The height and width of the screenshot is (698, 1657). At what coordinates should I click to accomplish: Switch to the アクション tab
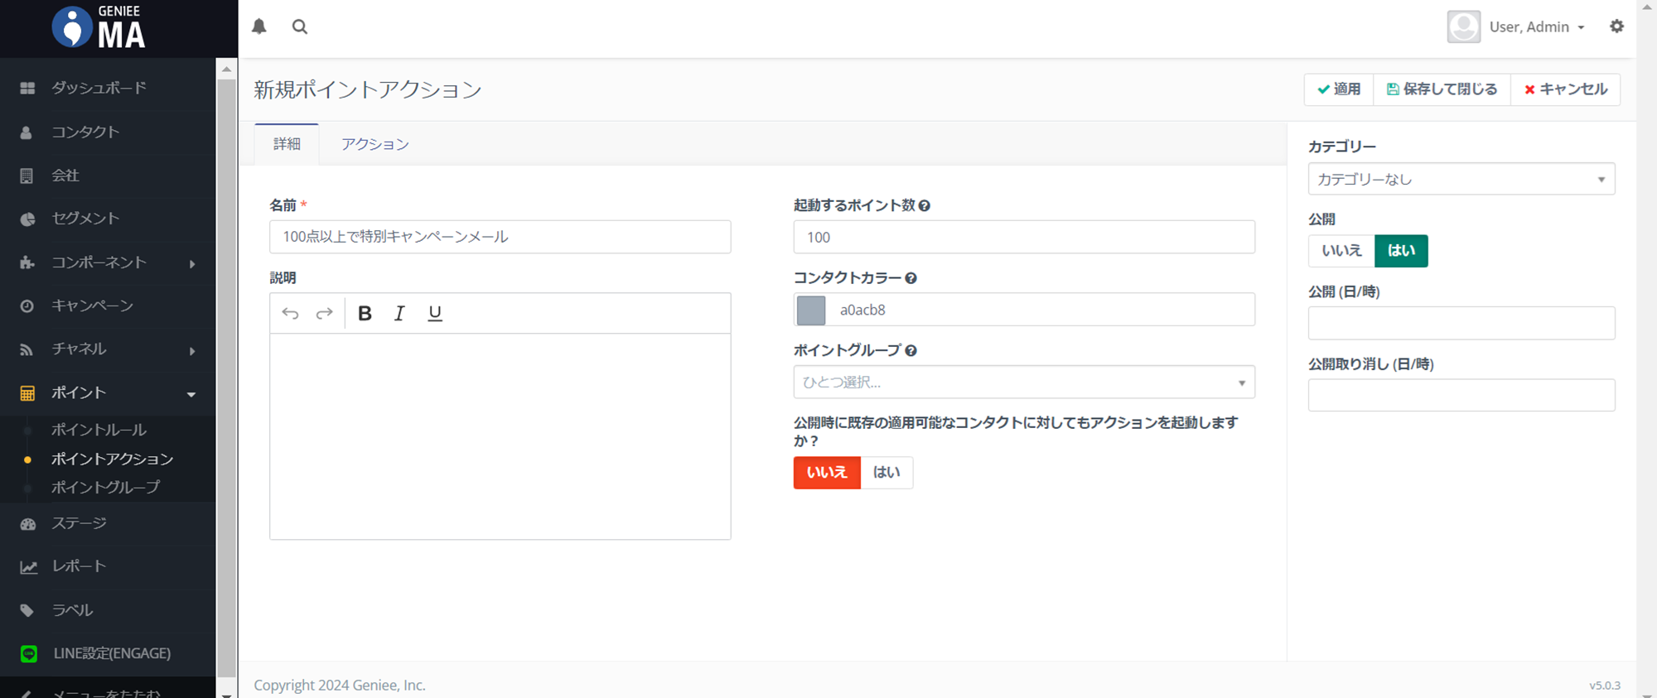[x=374, y=144]
